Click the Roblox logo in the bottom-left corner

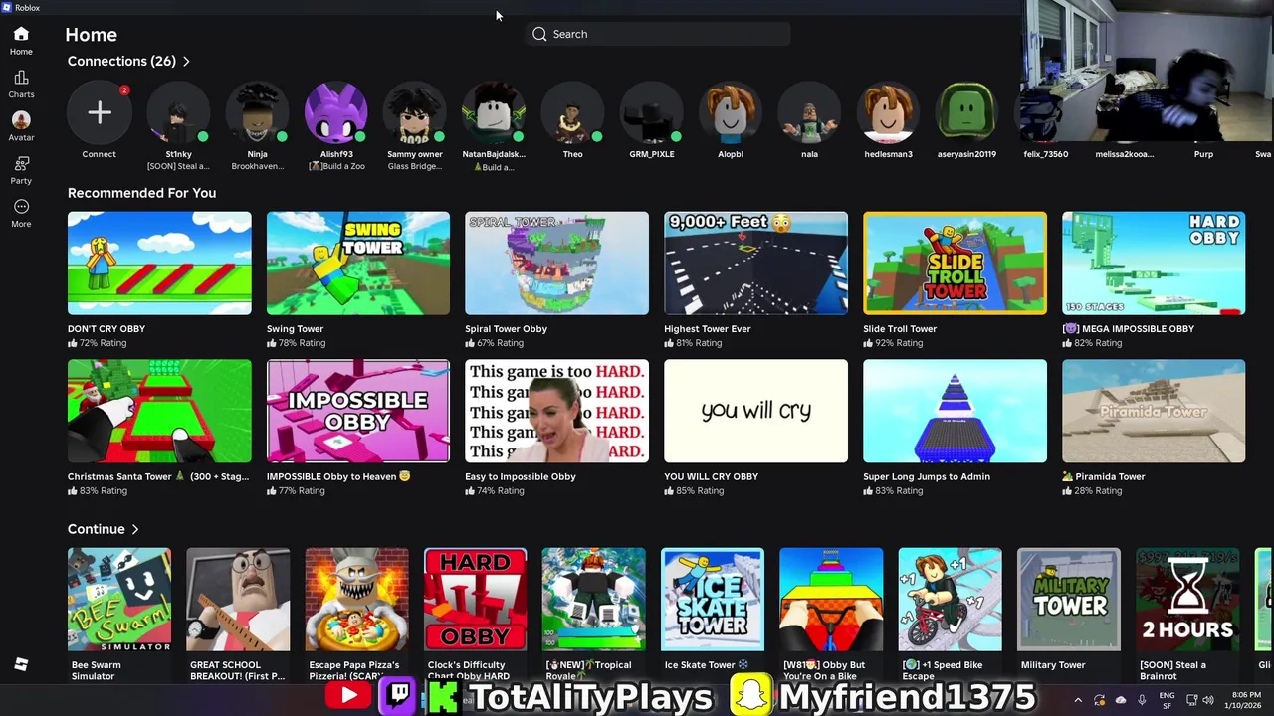(x=21, y=664)
